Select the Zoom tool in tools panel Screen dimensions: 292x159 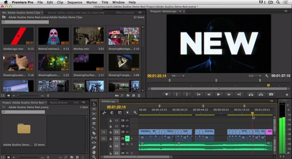(94, 157)
